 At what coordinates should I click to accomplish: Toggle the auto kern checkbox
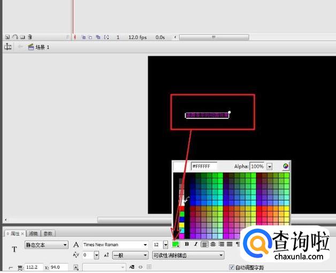[232, 267]
